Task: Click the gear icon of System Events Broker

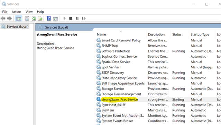Action: (x=99, y=121)
